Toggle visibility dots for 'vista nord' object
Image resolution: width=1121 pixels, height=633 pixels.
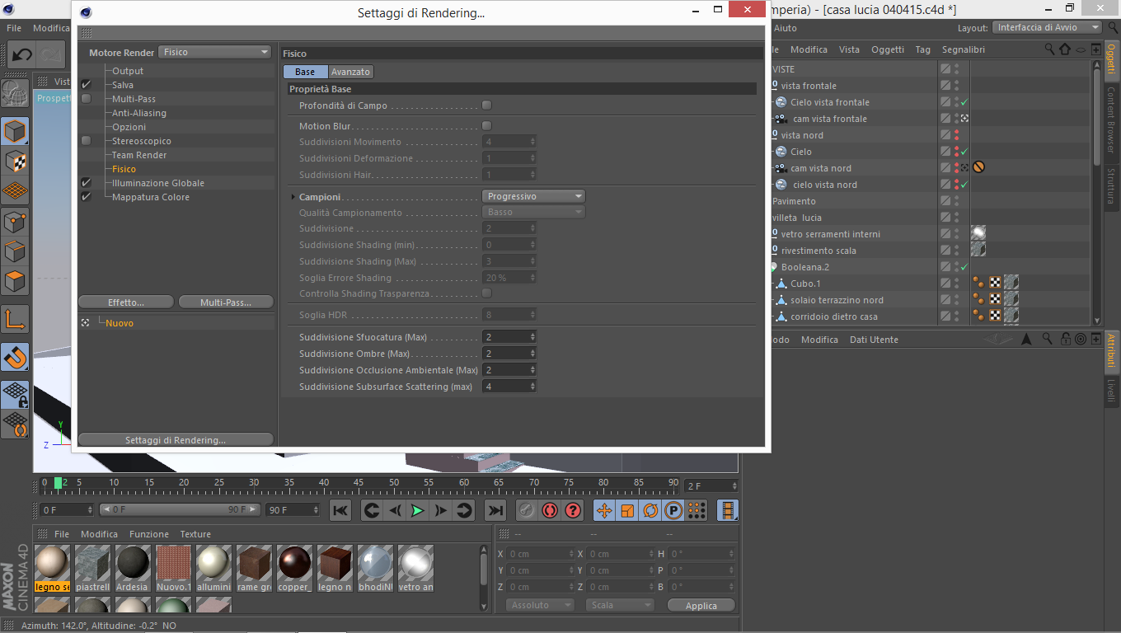956,135
